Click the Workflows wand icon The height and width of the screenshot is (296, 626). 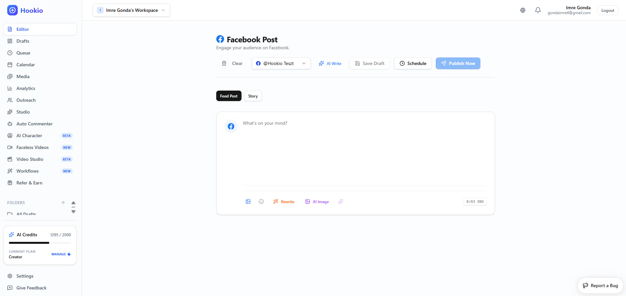tap(10, 171)
